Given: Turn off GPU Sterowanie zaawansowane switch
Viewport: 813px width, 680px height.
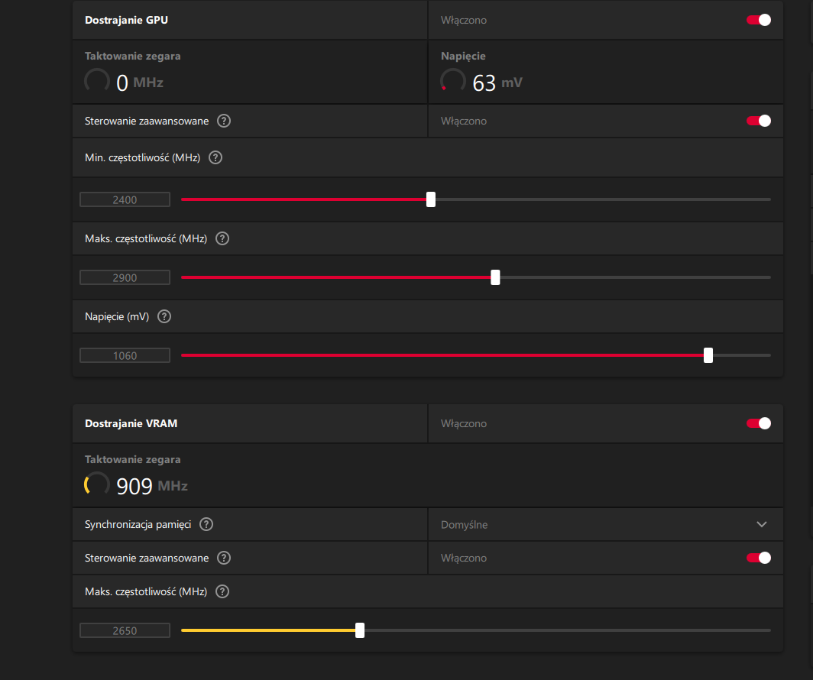Looking at the screenshot, I should (759, 121).
